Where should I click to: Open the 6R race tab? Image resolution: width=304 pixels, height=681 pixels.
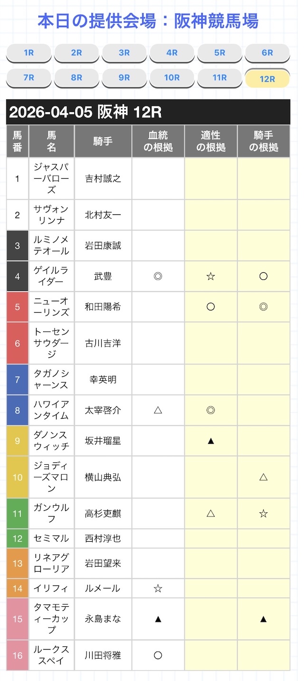click(x=267, y=53)
